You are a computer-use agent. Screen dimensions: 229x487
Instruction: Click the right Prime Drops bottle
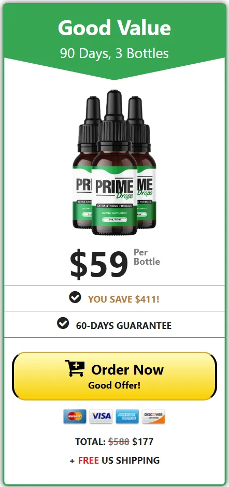click(146, 163)
